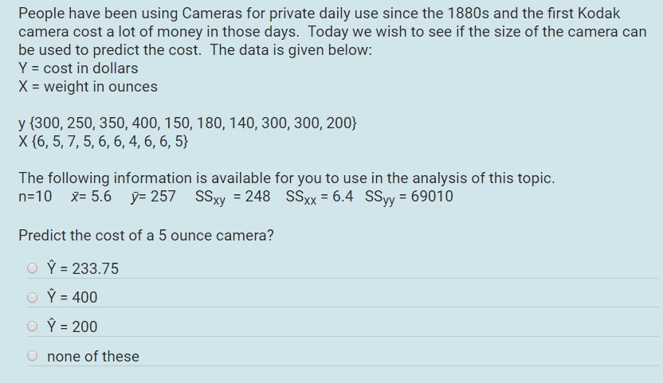Click the sentence starting 'The following information is available'
663x383 pixels.
tap(287, 178)
